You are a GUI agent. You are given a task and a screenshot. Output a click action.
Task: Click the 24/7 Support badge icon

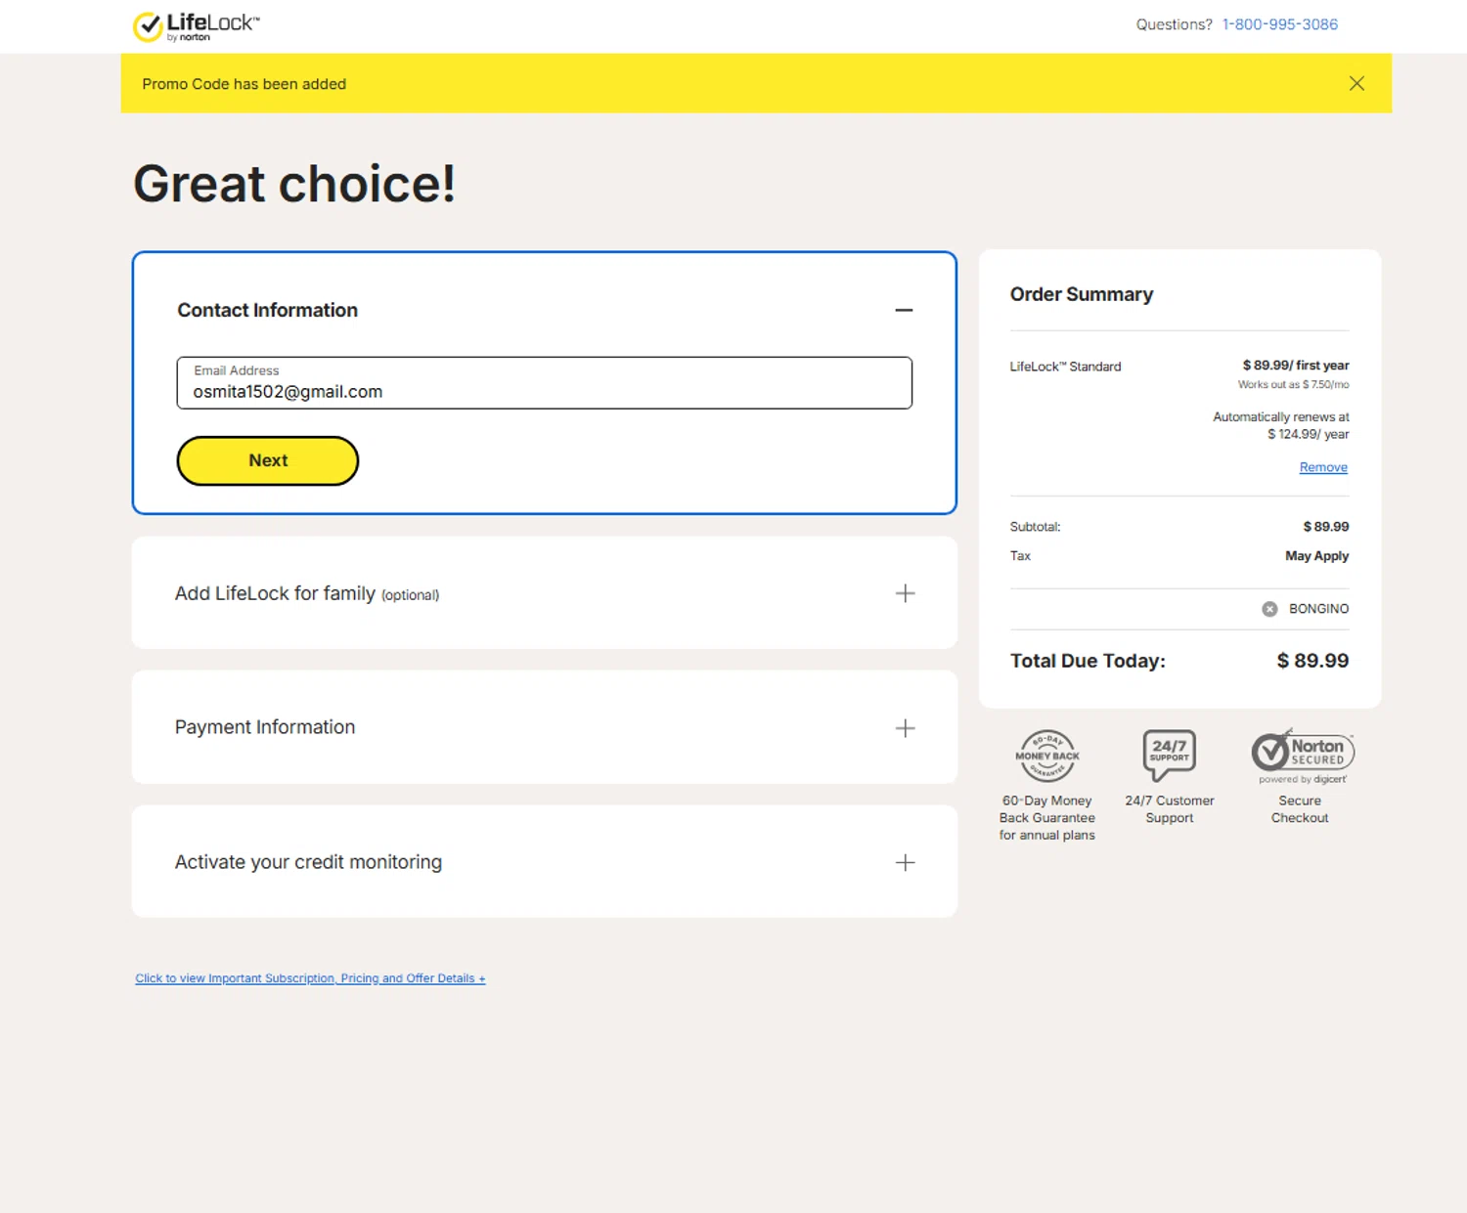(1169, 755)
